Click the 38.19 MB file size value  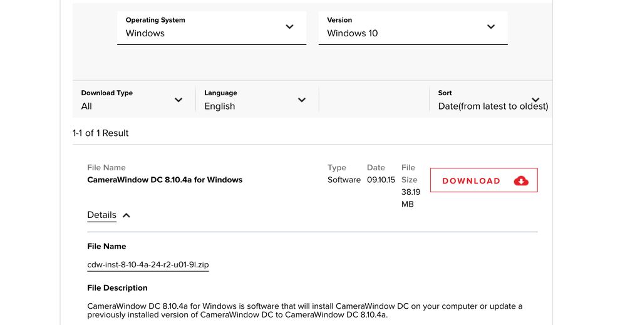point(411,198)
